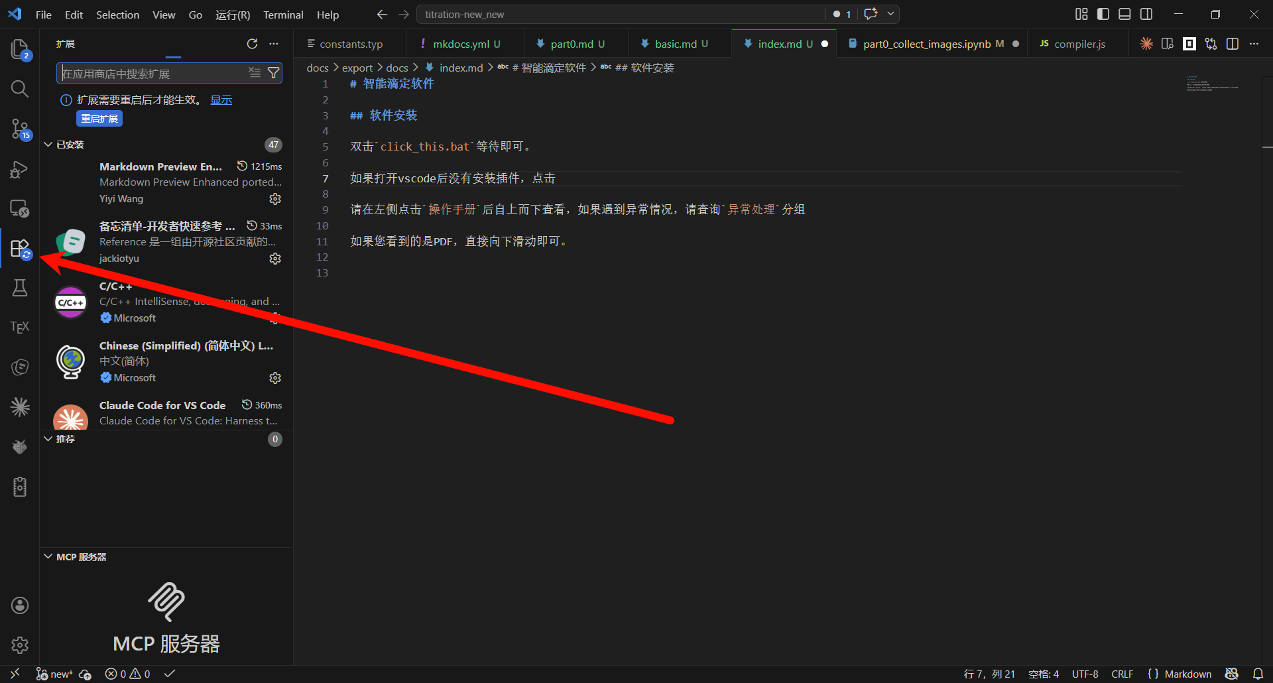This screenshot has width=1273, height=683.
Task: Open the Search view icon
Action: [20, 89]
